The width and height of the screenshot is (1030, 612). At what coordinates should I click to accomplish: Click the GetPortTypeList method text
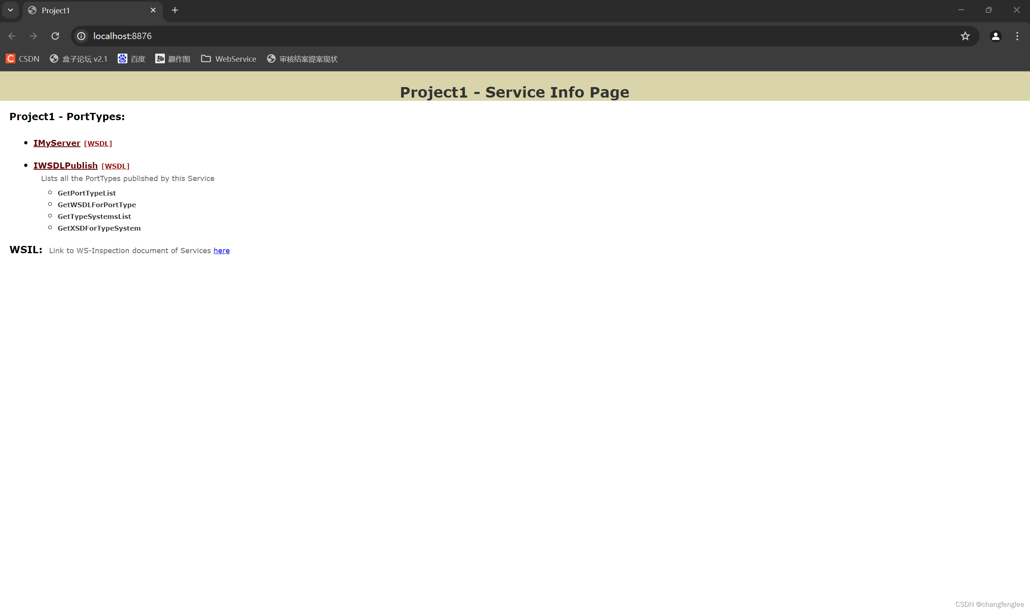87,193
